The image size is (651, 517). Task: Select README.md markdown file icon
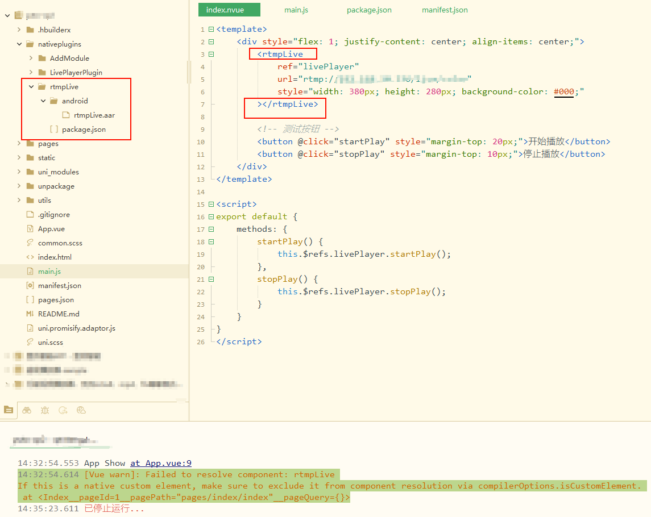(x=30, y=314)
